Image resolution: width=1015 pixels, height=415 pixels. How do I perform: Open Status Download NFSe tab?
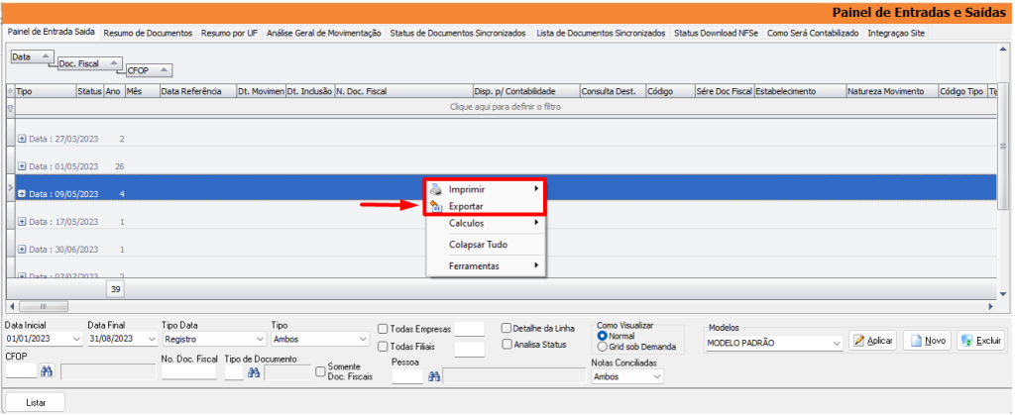point(718,33)
